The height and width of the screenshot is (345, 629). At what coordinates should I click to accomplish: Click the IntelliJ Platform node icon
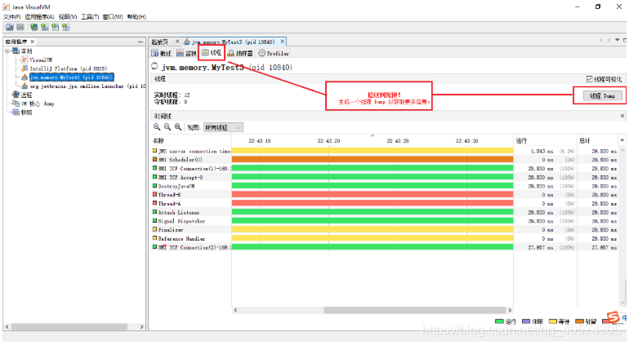25,69
